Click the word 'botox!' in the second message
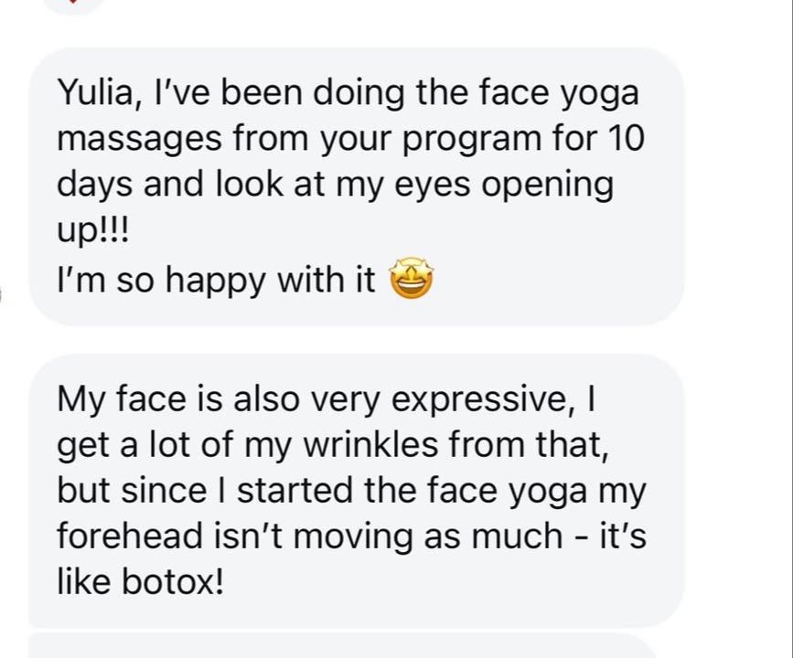The height and width of the screenshot is (658, 793). tap(173, 581)
